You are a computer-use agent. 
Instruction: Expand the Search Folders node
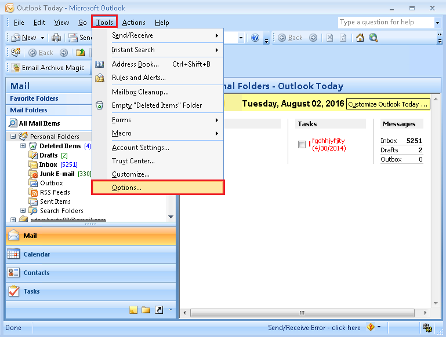(23, 211)
